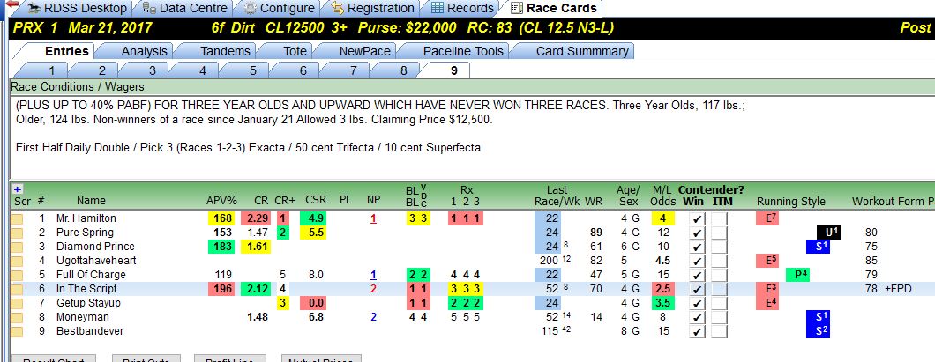Image resolution: width=935 pixels, height=362 pixels.
Task: Select race number 3 tab
Action: click(152, 70)
